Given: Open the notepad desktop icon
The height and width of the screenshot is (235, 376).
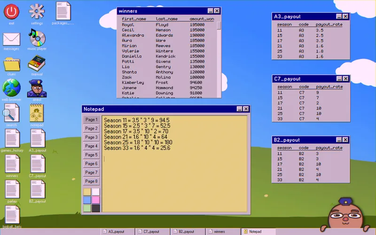Looking at the screenshot, I should (37, 113).
